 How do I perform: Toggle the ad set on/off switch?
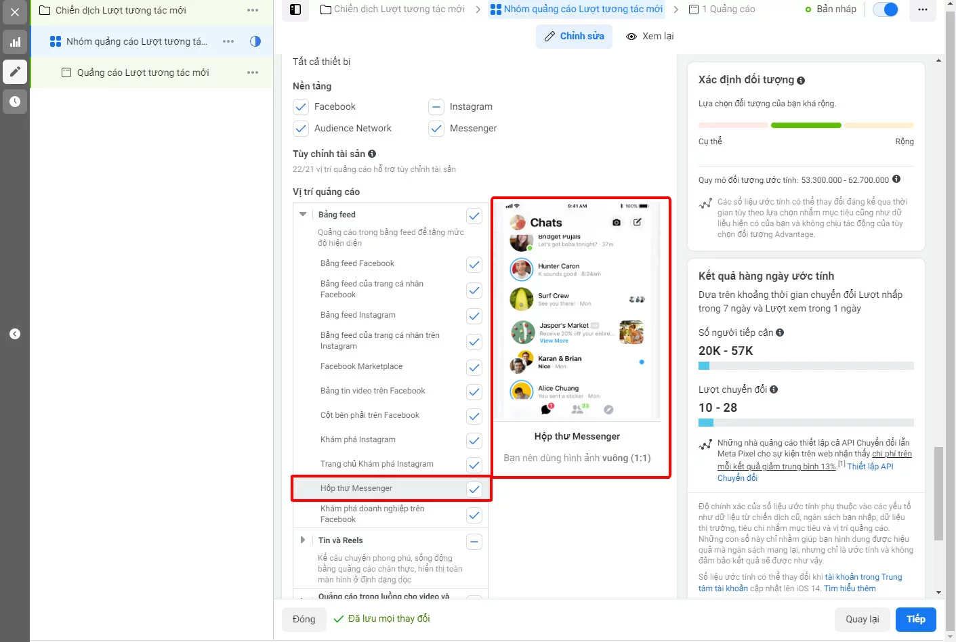[886, 9]
